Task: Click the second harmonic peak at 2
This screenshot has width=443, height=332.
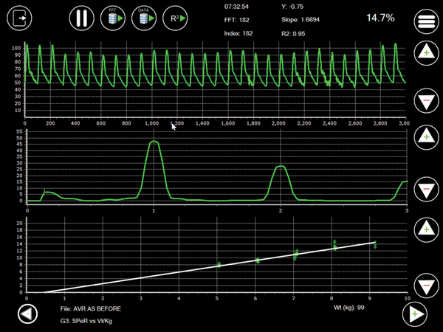Action: tap(281, 166)
